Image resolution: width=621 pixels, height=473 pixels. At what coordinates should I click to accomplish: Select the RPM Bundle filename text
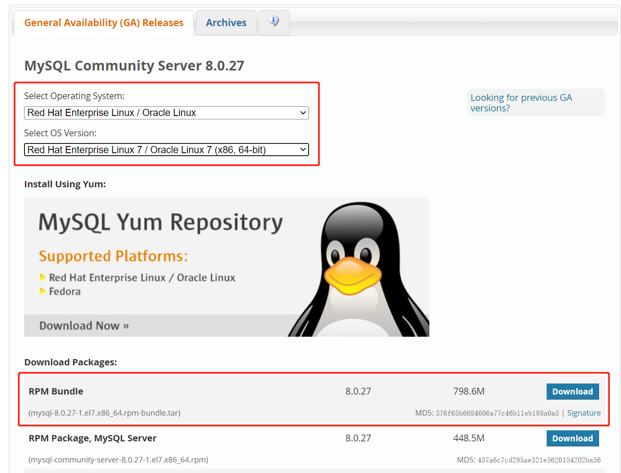tap(104, 413)
